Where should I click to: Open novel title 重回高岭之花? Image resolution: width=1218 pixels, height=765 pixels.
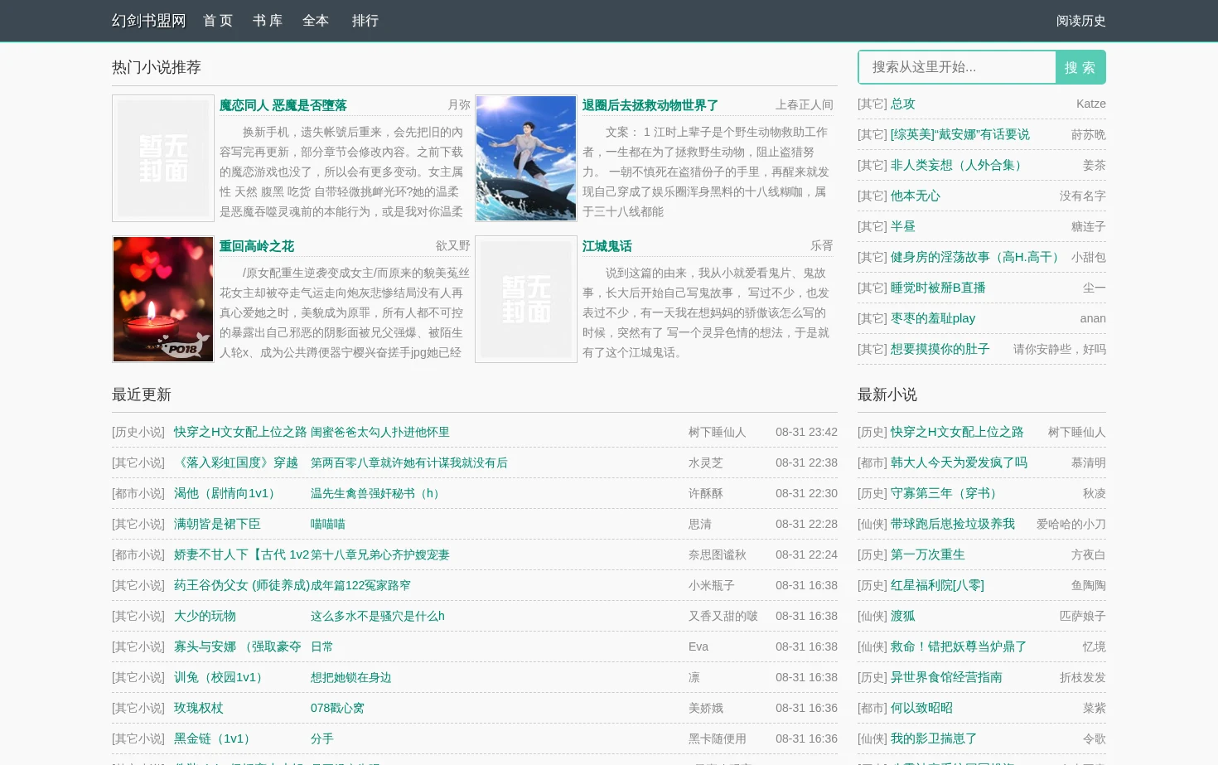257,246
